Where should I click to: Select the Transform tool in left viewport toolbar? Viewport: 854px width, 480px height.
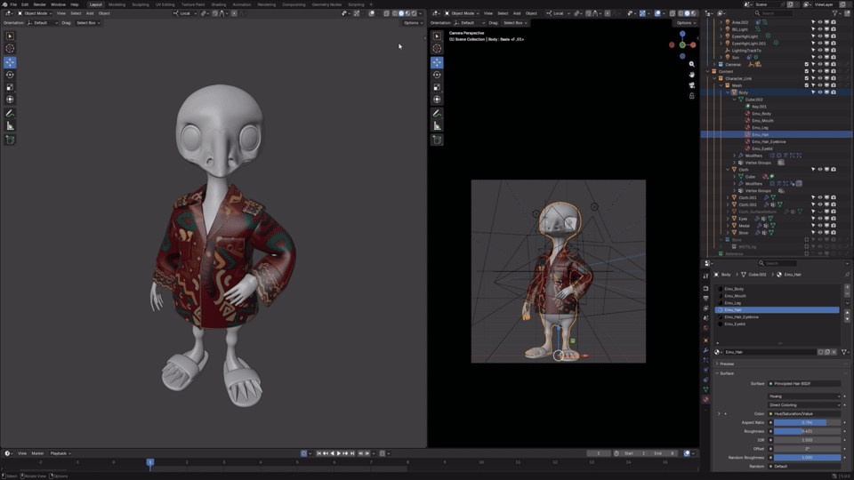click(10, 100)
